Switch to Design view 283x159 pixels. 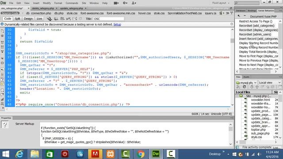[x=28, y=19]
